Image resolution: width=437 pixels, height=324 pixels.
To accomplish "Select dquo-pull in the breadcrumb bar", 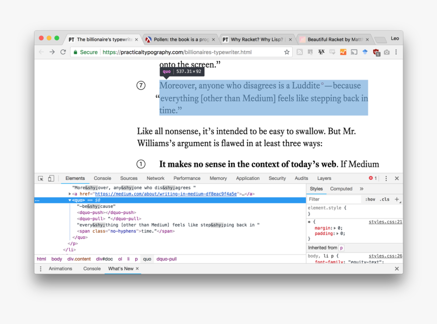I will 167,259.
